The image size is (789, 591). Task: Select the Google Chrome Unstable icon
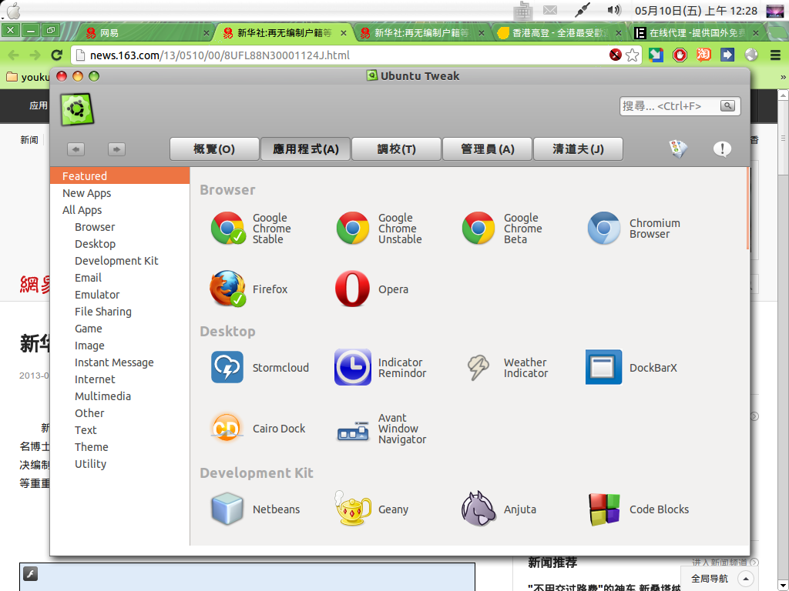coord(353,228)
